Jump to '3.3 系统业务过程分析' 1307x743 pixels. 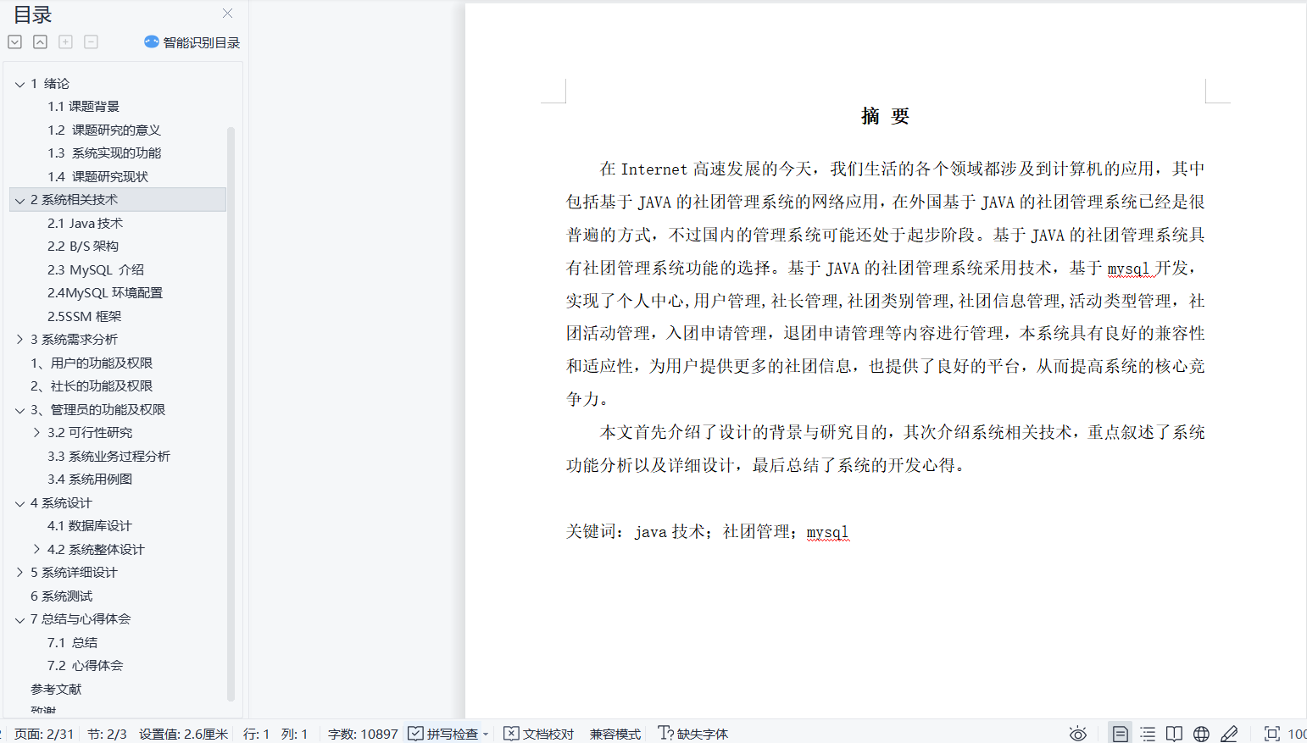pos(108,456)
